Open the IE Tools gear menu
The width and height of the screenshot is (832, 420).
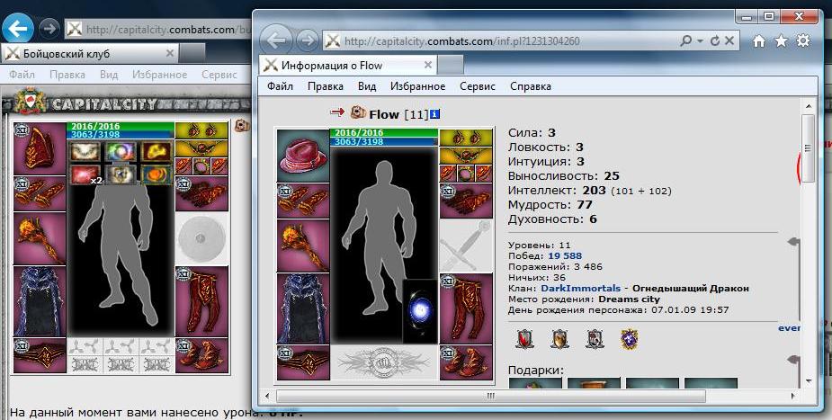pos(804,40)
